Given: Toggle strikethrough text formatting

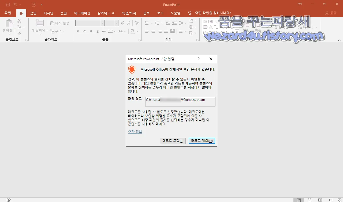Looking at the screenshot, I should (x=104, y=31).
